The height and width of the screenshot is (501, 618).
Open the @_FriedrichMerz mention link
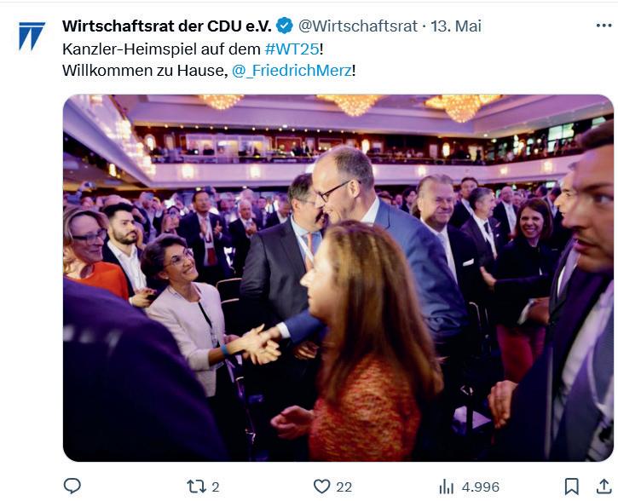coord(292,71)
